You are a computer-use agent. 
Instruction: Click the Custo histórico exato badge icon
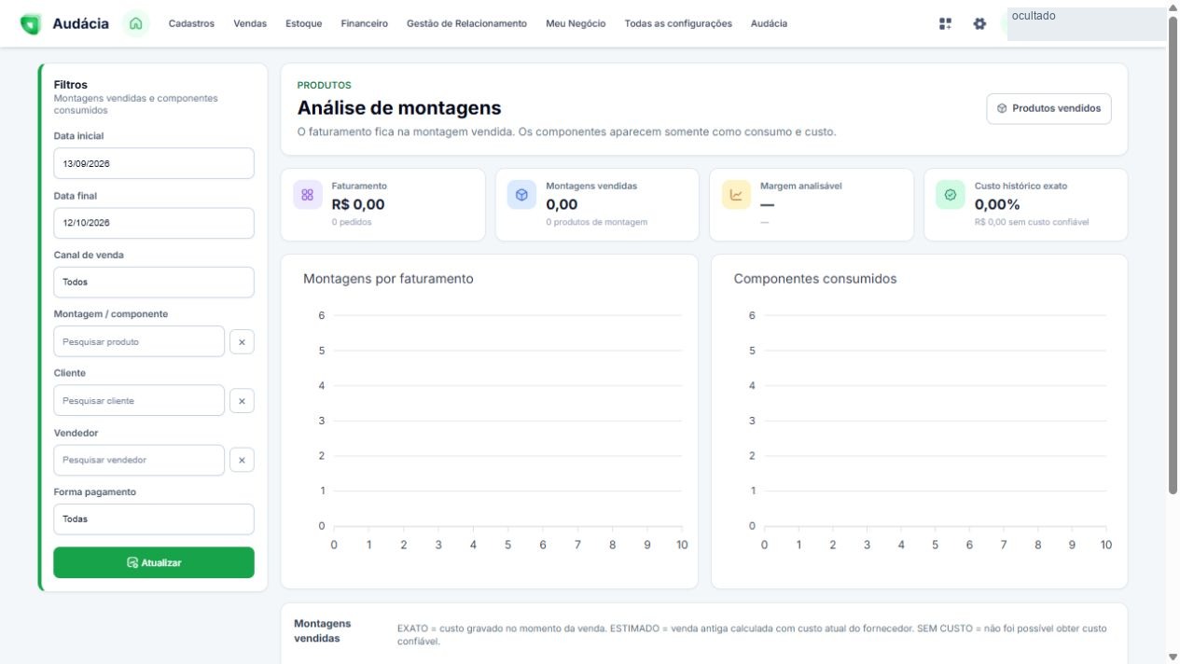pyautogui.click(x=951, y=195)
